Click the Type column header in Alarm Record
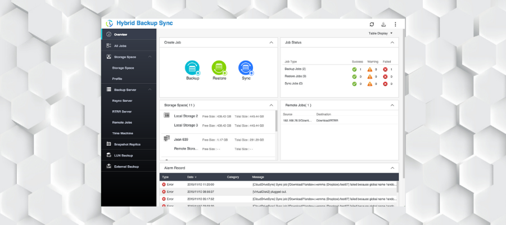The height and width of the screenshot is (225, 506). click(x=165, y=177)
